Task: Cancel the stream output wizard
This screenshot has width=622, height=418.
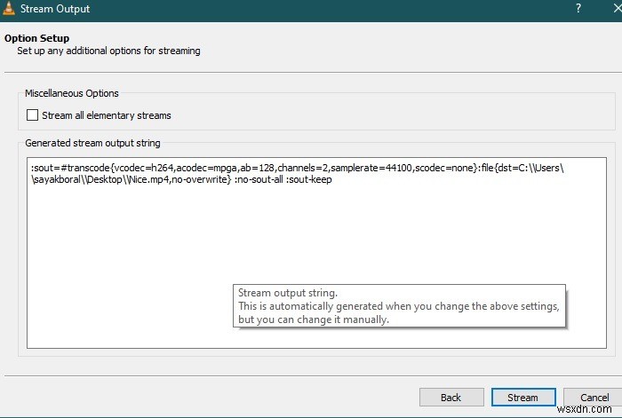Action: [x=594, y=398]
